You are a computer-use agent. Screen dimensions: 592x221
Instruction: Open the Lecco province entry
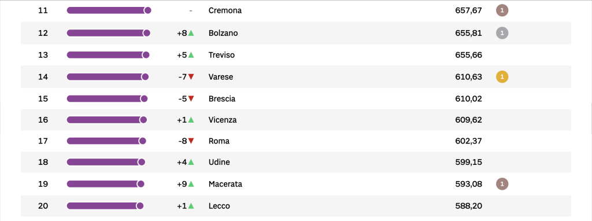click(219, 206)
